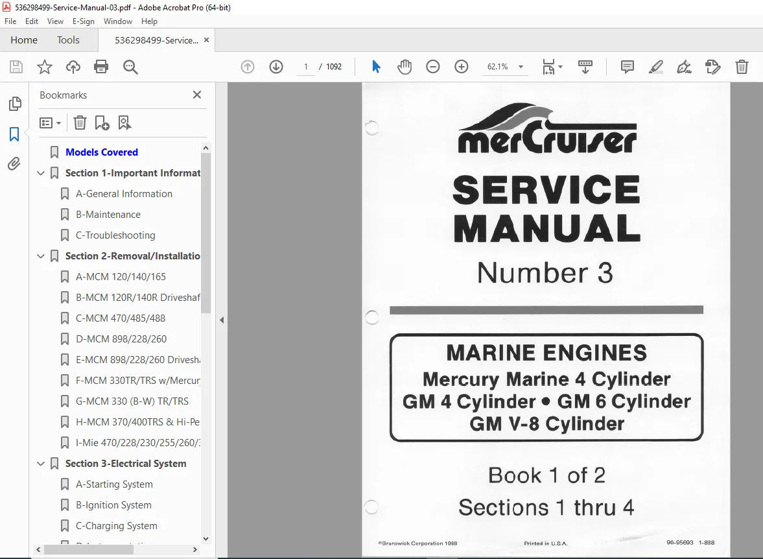This screenshot has height=559, width=763.
Task: Choose the Selection arrow tool
Action: click(x=376, y=67)
